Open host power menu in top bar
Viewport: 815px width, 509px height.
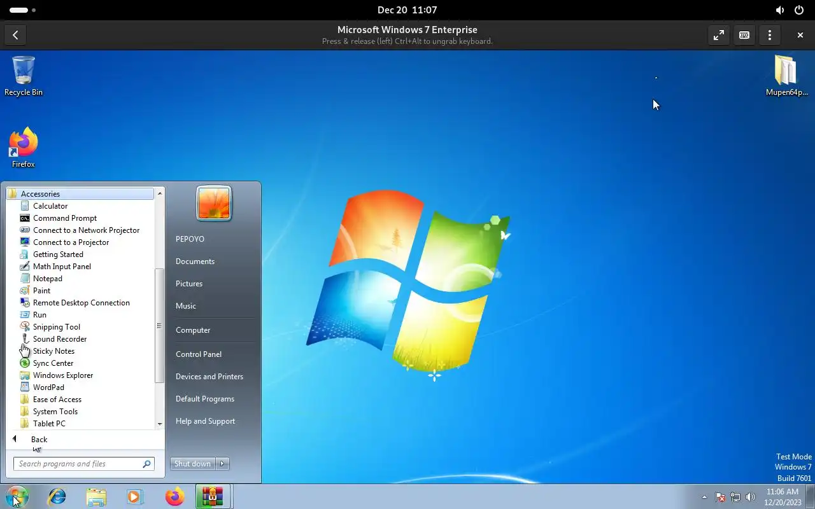tap(799, 10)
